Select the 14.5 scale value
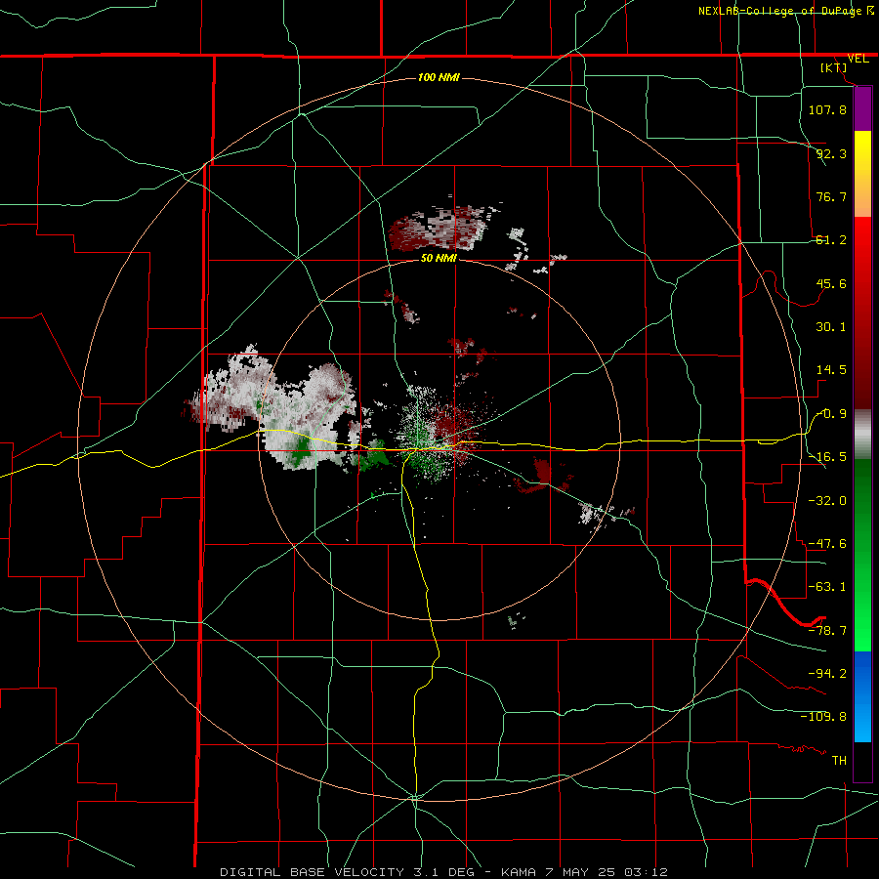This screenshot has width=879, height=879. click(831, 370)
